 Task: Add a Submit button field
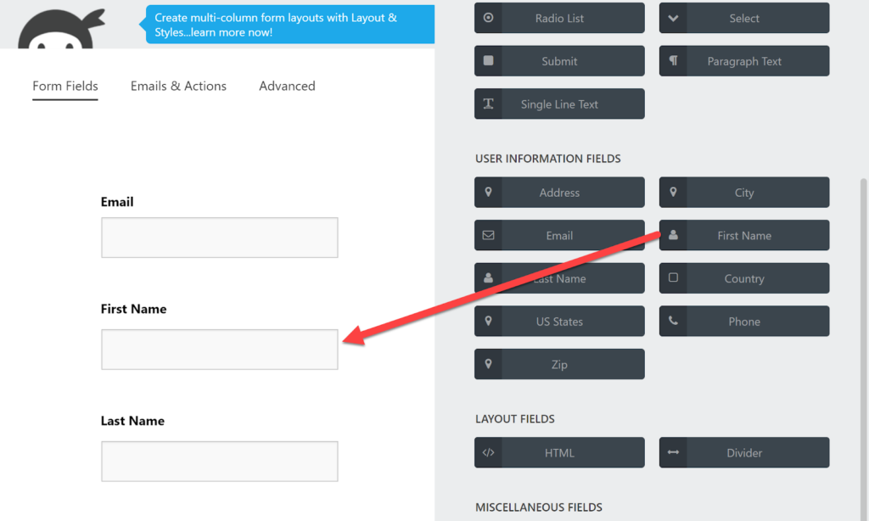[559, 61]
